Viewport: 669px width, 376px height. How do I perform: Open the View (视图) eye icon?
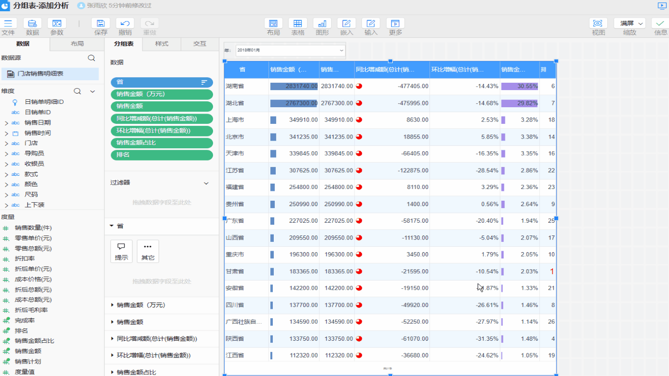598,23
